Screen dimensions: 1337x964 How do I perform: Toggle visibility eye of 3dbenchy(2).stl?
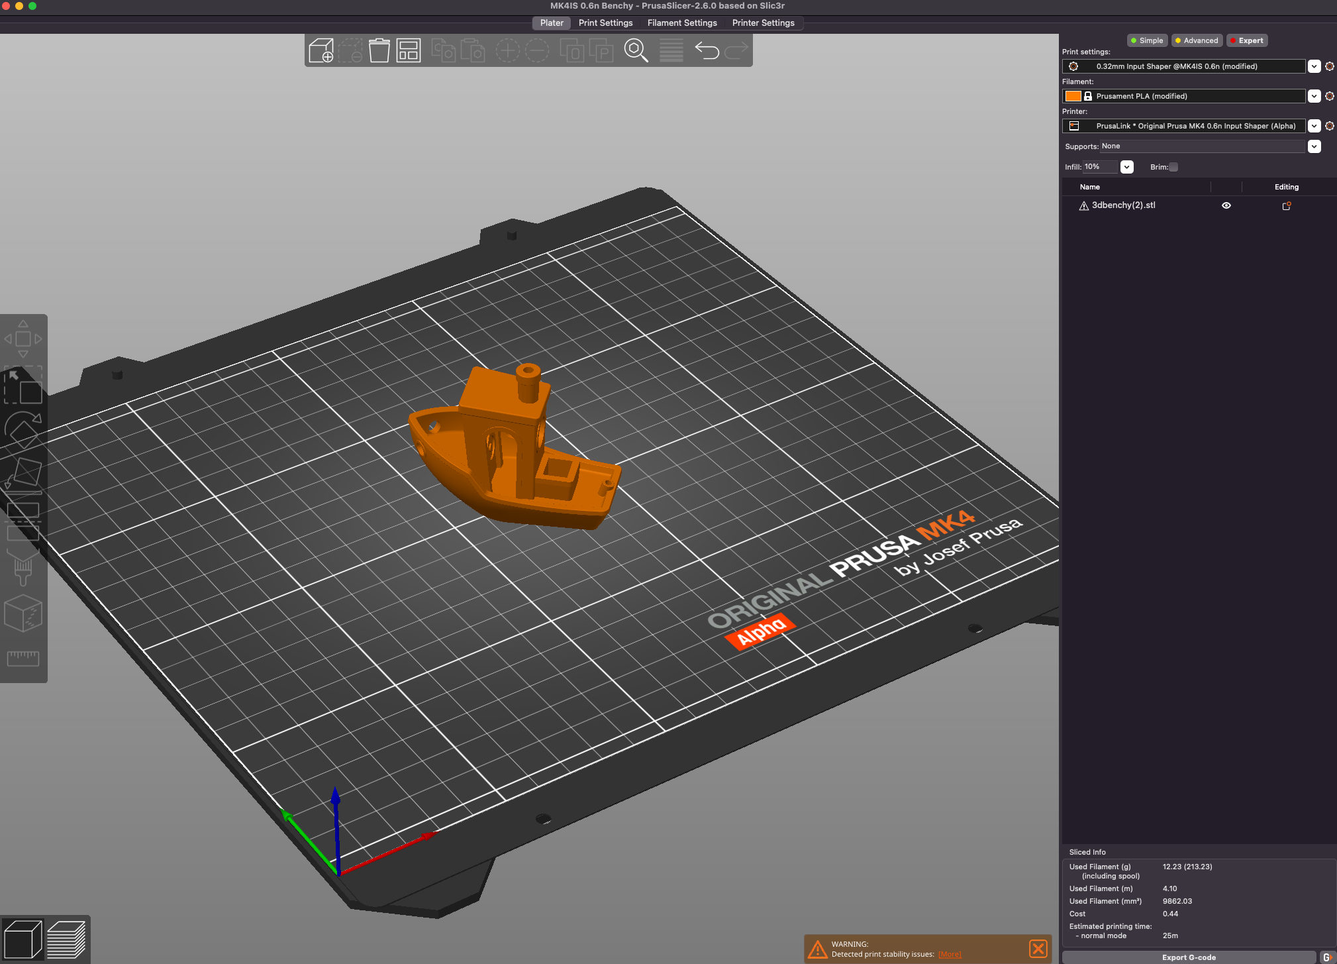click(x=1226, y=205)
